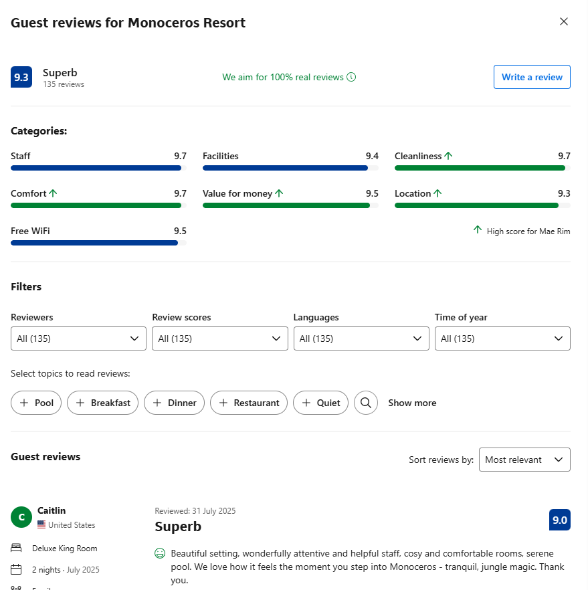The width and height of the screenshot is (588, 590).
Task: Open the Reviewers filter dropdown
Action: click(x=78, y=338)
